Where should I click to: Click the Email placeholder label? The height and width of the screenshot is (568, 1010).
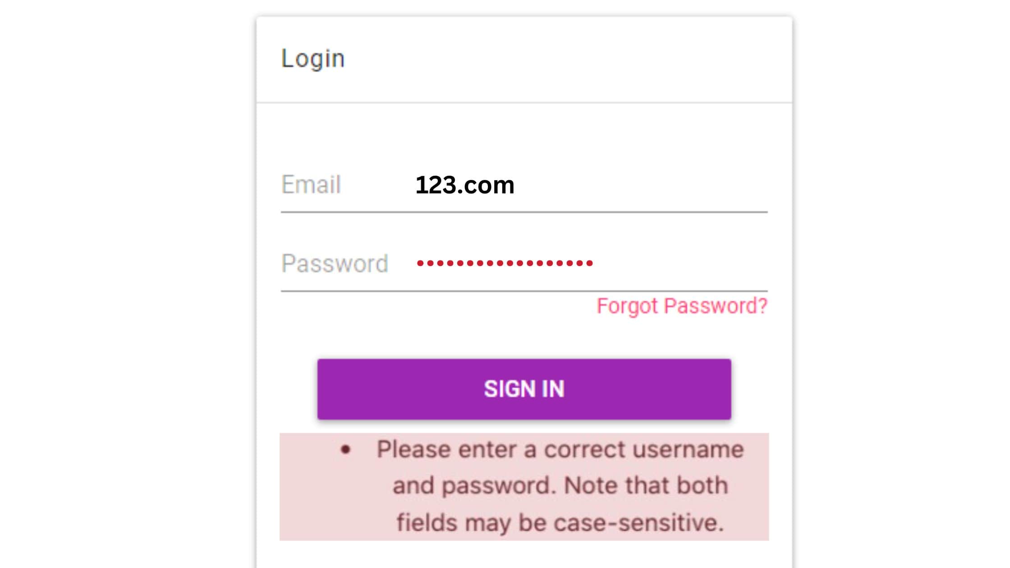311,185
